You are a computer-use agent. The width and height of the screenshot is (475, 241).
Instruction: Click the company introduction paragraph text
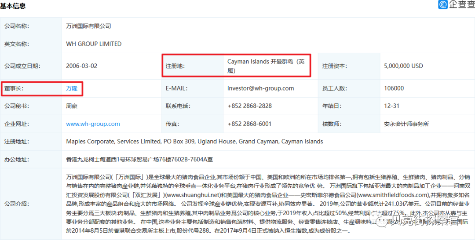(x=268, y=204)
